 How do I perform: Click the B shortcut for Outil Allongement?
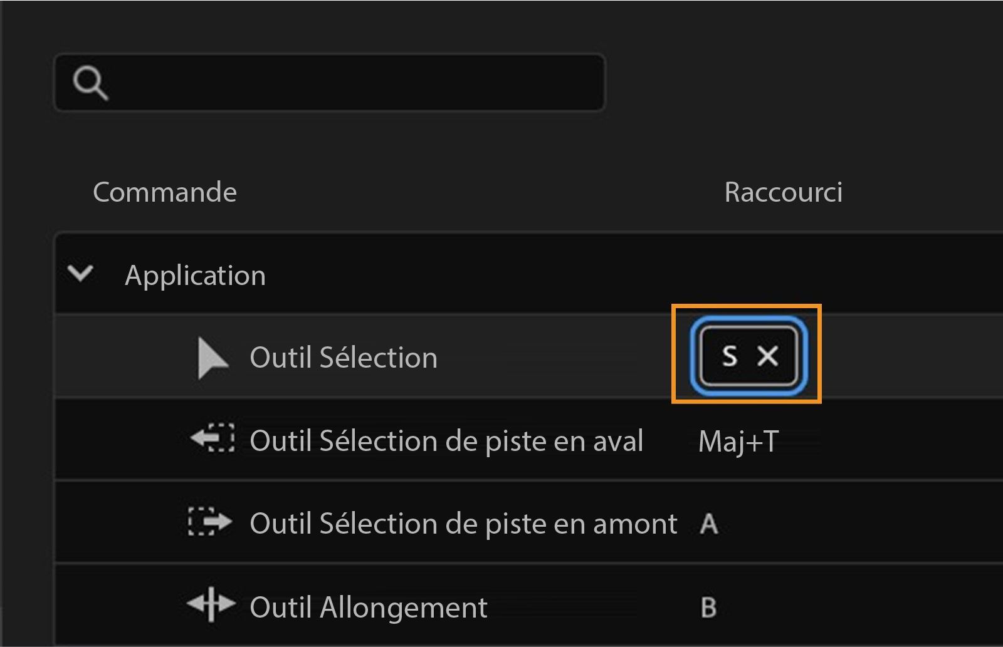(707, 606)
